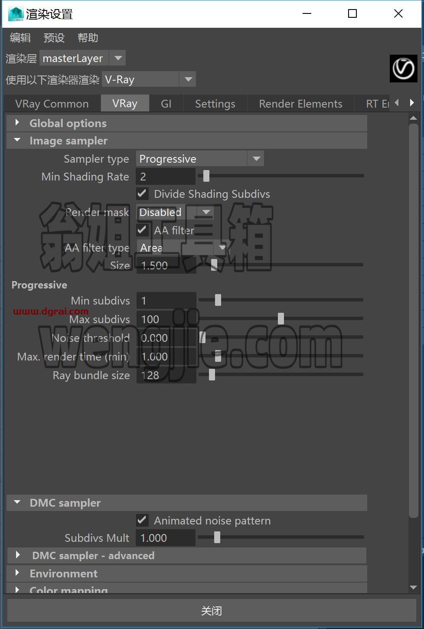Toggle Divide Shading Subdivs checkbox
The width and height of the screenshot is (424, 629).
[x=142, y=193]
